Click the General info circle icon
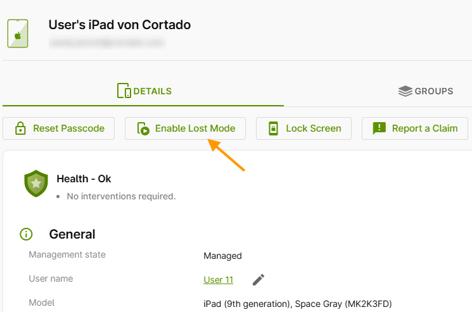The width and height of the screenshot is (472, 312). point(26,234)
